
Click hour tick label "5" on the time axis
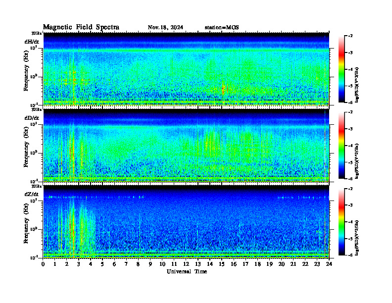tap(102, 264)
